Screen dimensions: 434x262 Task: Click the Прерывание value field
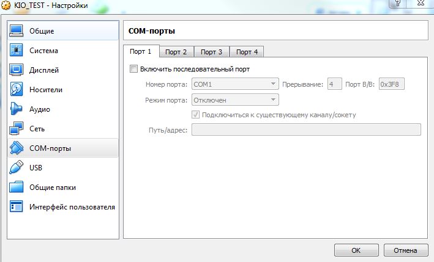point(334,84)
